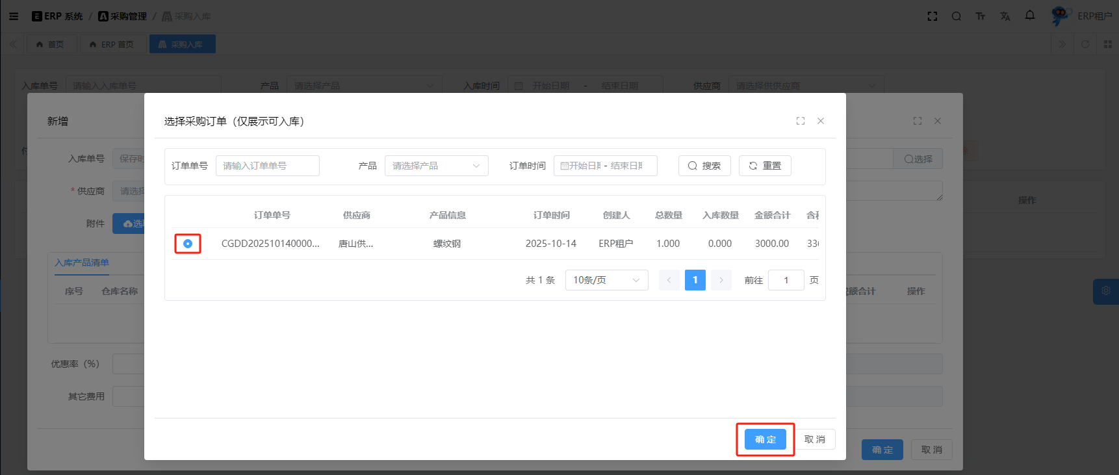Switch to the 采购入库 tab

[182, 44]
